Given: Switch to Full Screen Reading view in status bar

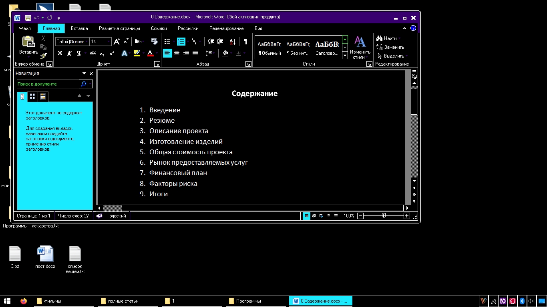Looking at the screenshot, I should 314,216.
